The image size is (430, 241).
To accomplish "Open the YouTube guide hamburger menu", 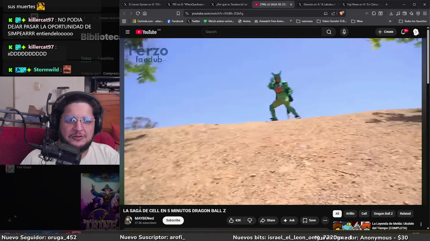I will coord(128,32).
